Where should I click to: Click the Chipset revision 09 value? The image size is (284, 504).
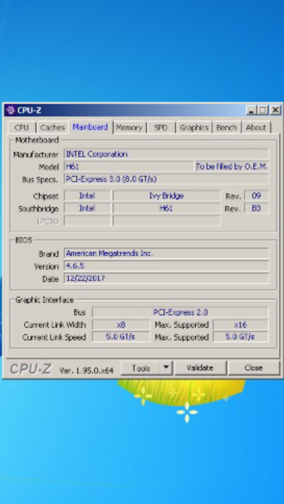(x=256, y=196)
